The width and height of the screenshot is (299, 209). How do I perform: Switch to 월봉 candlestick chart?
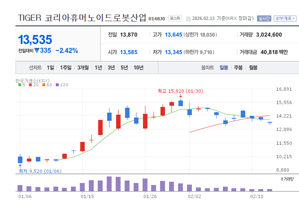pos(253,67)
